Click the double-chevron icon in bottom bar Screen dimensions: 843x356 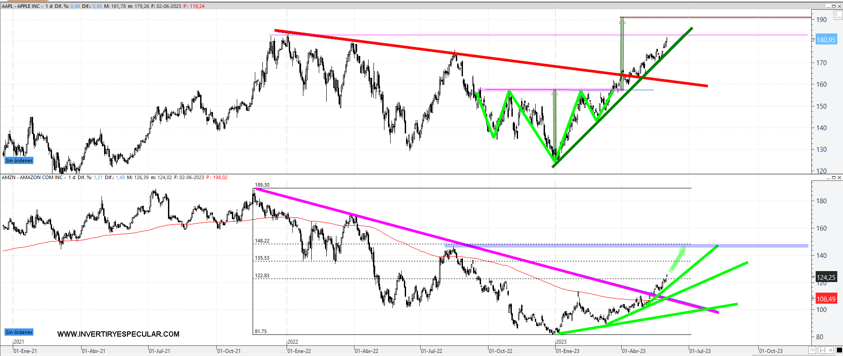tap(812, 350)
